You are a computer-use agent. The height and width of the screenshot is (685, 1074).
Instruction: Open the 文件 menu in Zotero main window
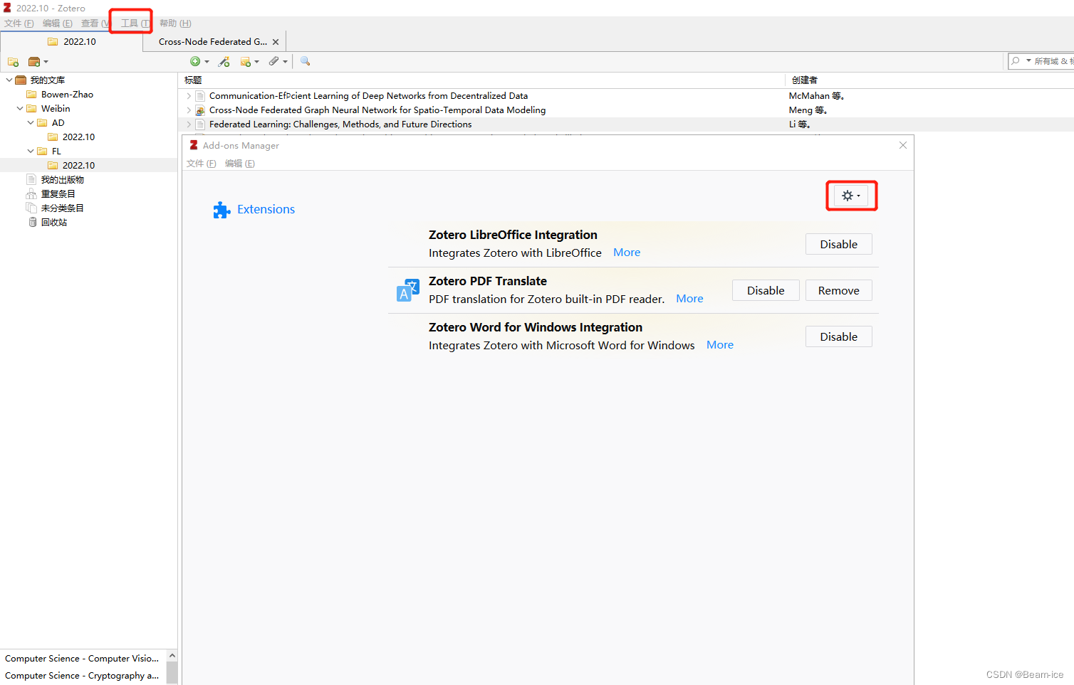click(x=19, y=23)
